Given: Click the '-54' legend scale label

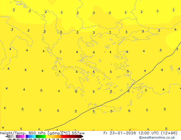Looking at the screenshot, I should pyautogui.click(x=9, y=139).
